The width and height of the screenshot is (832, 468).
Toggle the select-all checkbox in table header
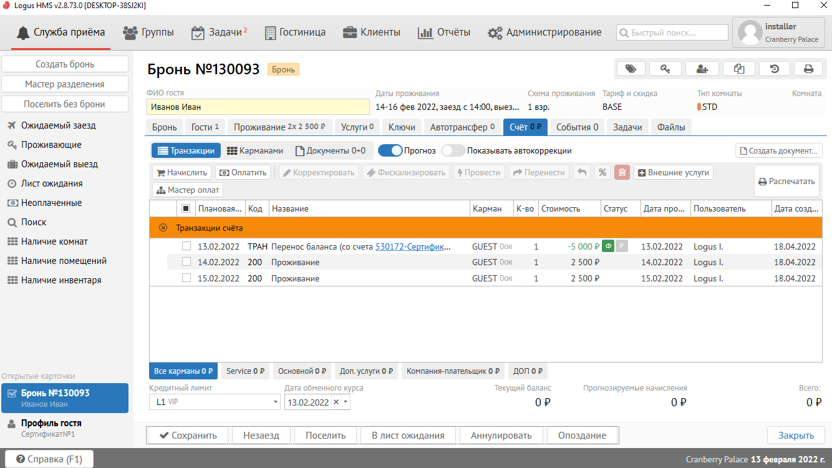point(186,208)
